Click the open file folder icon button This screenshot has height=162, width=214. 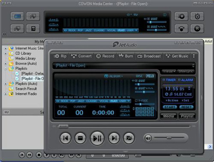129,138
